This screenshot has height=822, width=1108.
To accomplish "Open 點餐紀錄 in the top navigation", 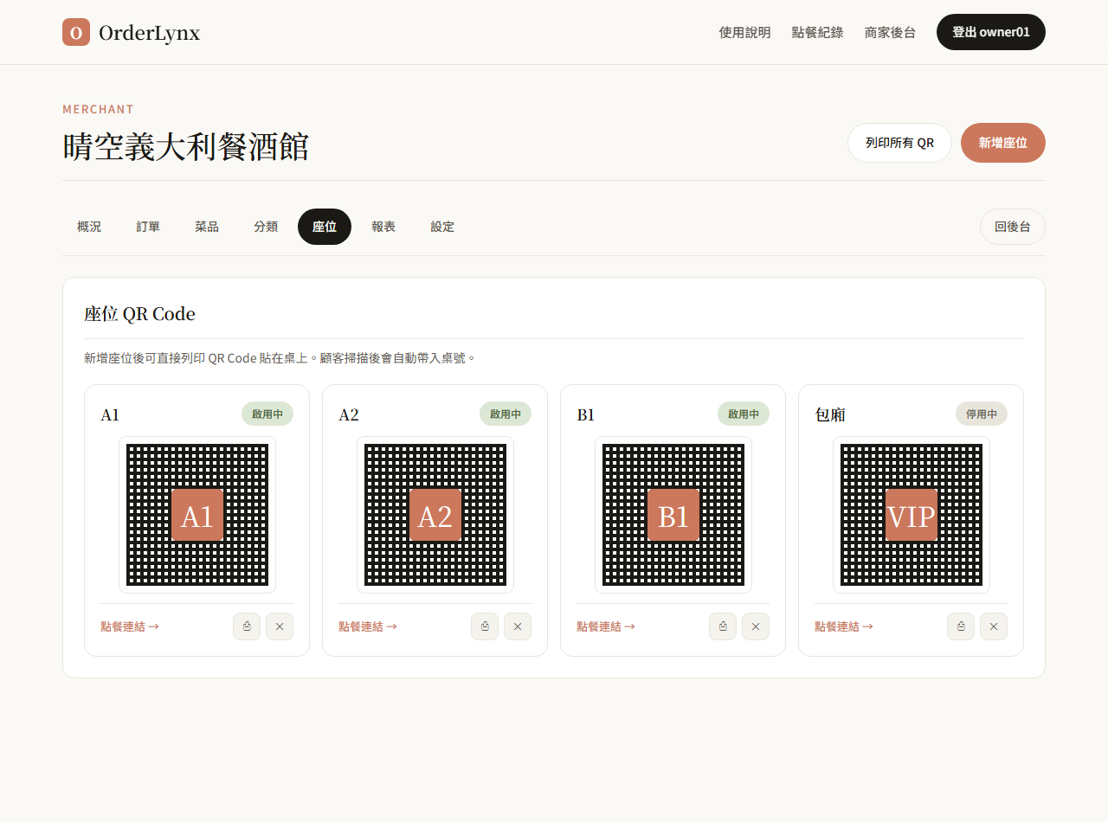I will click(x=817, y=32).
